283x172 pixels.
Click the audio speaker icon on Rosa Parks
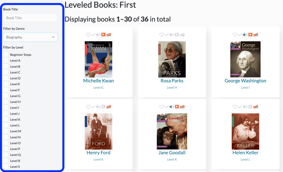(x=171, y=35)
